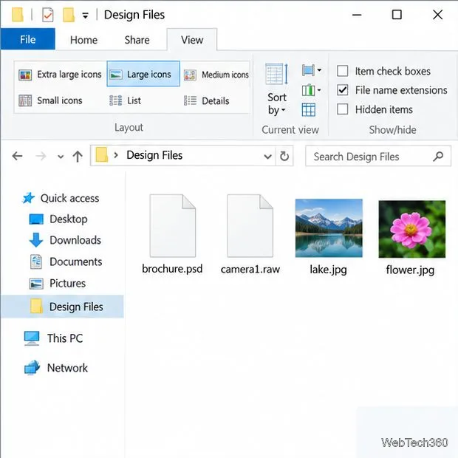This screenshot has width=458, height=458.
Task: Go back with the Back arrow
Action: coord(17,156)
